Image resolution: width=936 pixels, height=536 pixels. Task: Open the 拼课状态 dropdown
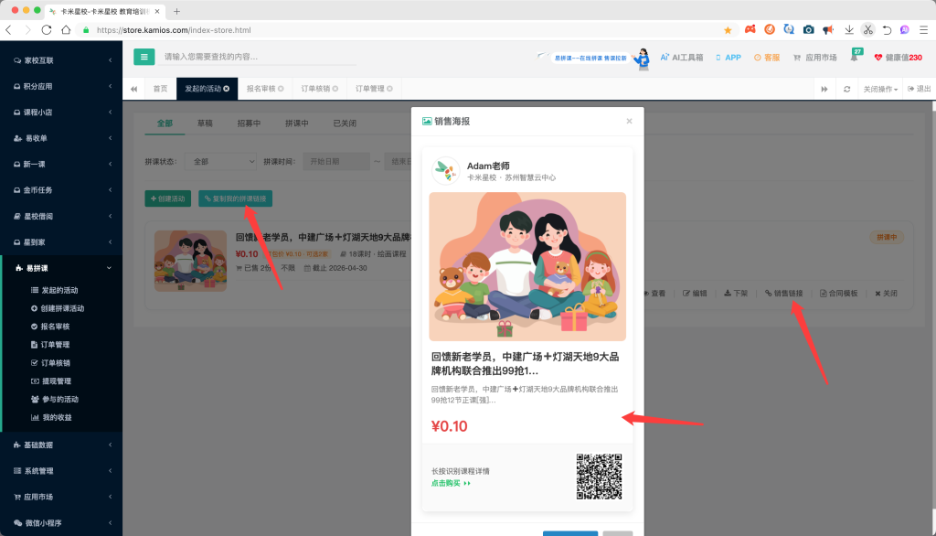coord(220,161)
